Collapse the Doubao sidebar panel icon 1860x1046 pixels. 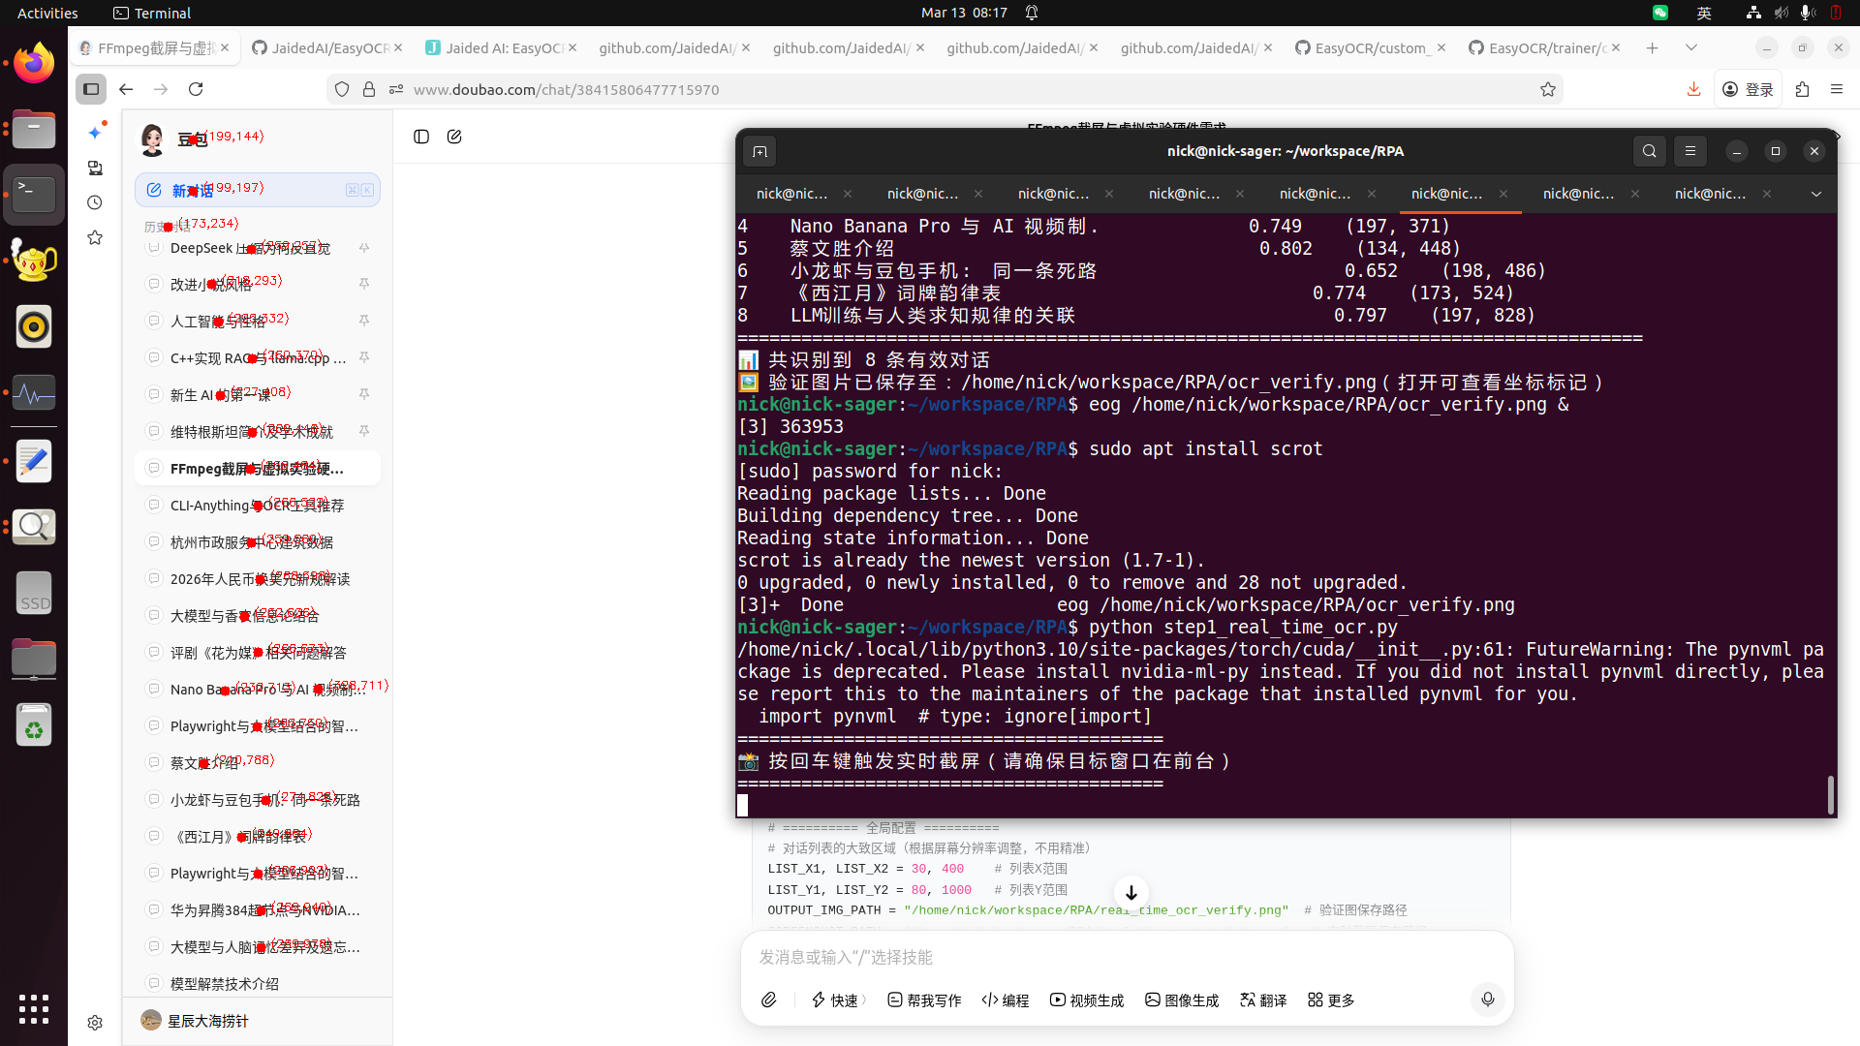pos(421,137)
